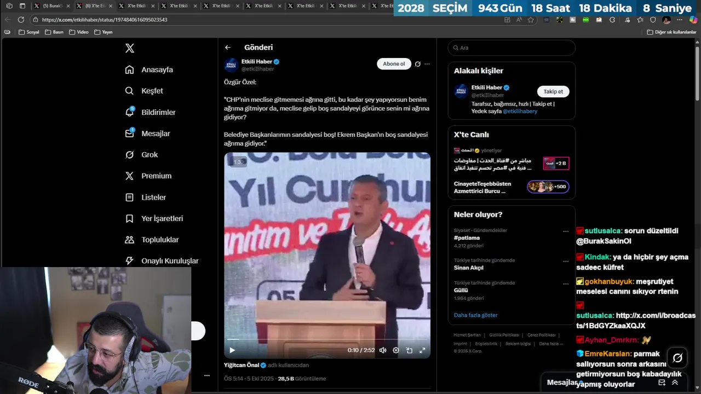Open the #patlama trend
The height and width of the screenshot is (394, 701).
[467, 238]
